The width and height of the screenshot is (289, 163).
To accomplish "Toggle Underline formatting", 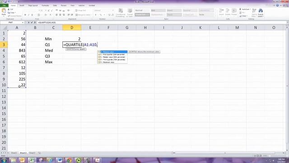I will (x=32, y=15).
